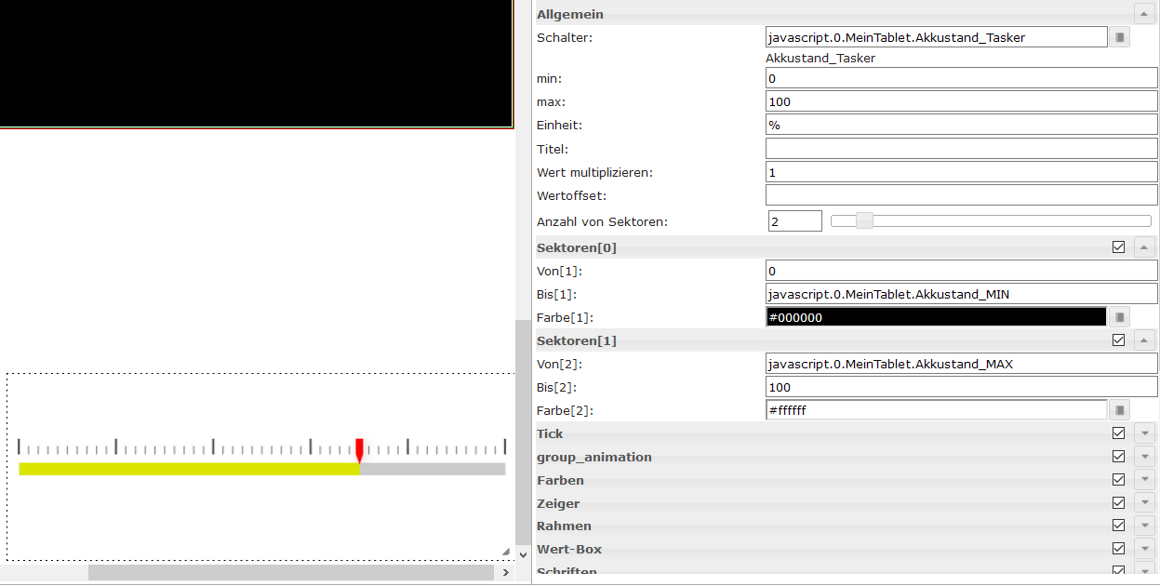This screenshot has height=586, width=1160.
Task: Click the Wert multiplizieren field
Action: click(x=961, y=172)
